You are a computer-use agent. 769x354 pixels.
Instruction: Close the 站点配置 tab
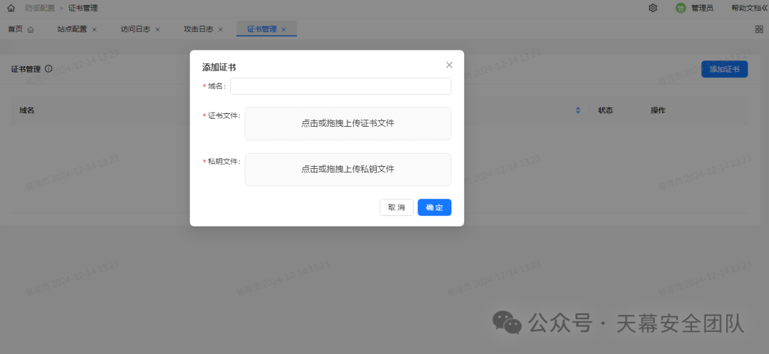pyautogui.click(x=94, y=29)
